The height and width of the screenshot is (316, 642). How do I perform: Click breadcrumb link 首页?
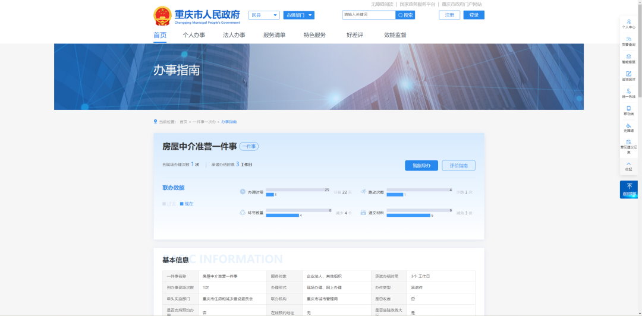pyautogui.click(x=184, y=122)
